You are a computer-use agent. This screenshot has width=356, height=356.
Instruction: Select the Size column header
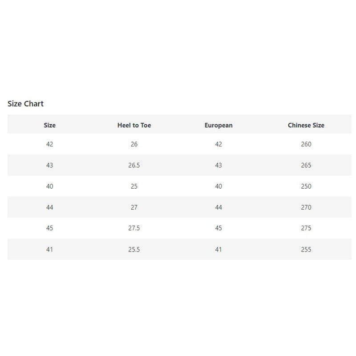pos(49,125)
